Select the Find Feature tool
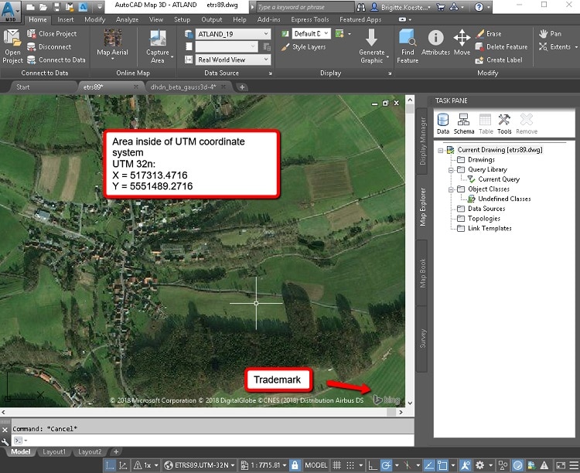The image size is (580, 473). pyautogui.click(x=408, y=46)
